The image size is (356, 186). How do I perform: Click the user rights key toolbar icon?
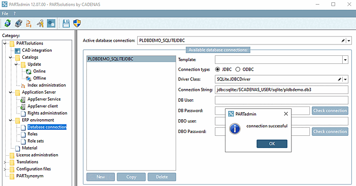pyautogui.click(x=40, y=23)
